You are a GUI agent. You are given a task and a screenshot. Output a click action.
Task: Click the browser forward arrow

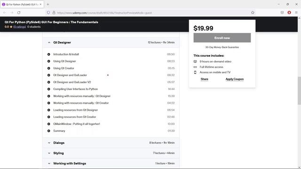12,13
